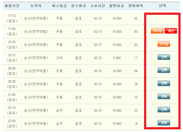Click the 20:00 (경유) departure time

coord(12,71)
